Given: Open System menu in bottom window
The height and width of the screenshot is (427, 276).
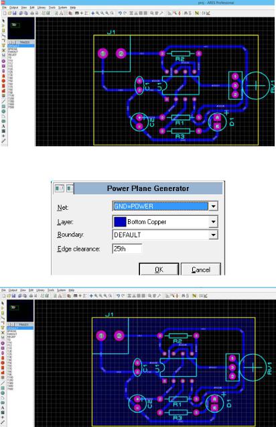Looking at the screenshot, I should [x=62, y=290].
